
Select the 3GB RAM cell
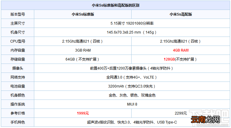83,50
